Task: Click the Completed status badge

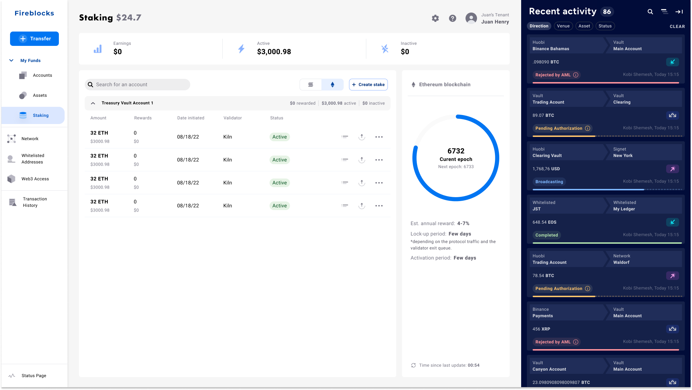Action: [547, 235]
